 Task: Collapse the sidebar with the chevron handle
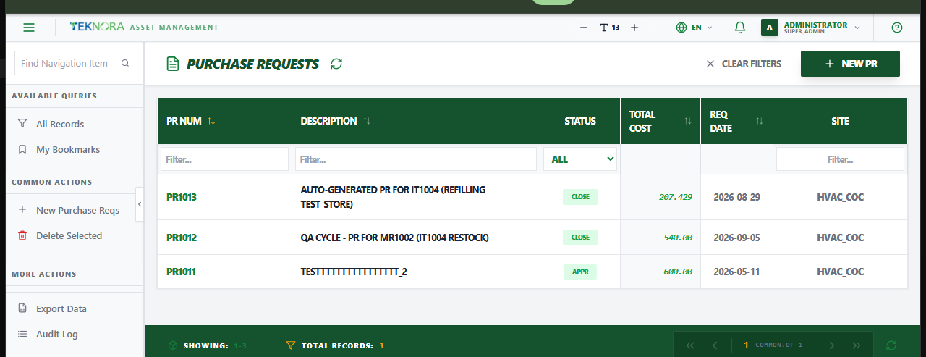point(140,205)
